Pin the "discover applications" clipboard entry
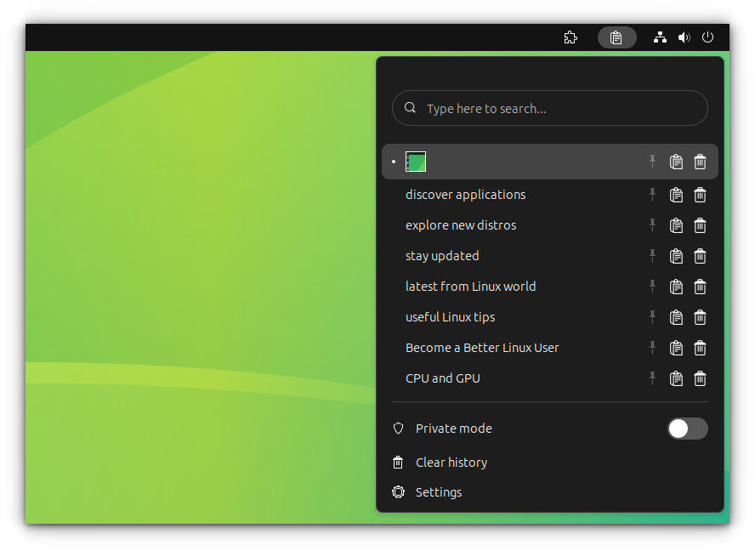Screen dimensions: 755x551 652,195
